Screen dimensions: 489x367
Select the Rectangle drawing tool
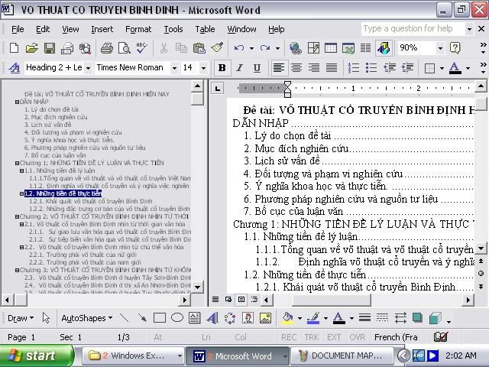click(160, 318)
